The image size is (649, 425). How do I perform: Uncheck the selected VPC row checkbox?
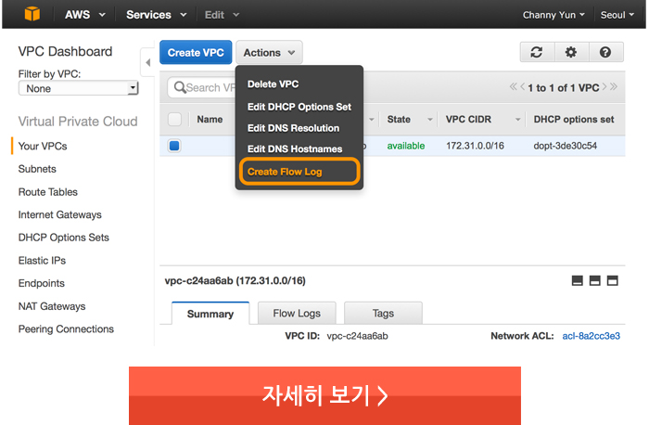tap(174, 146)
